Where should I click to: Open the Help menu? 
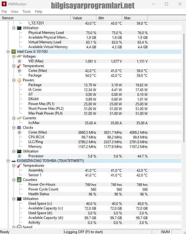click(x=38, y=12)
